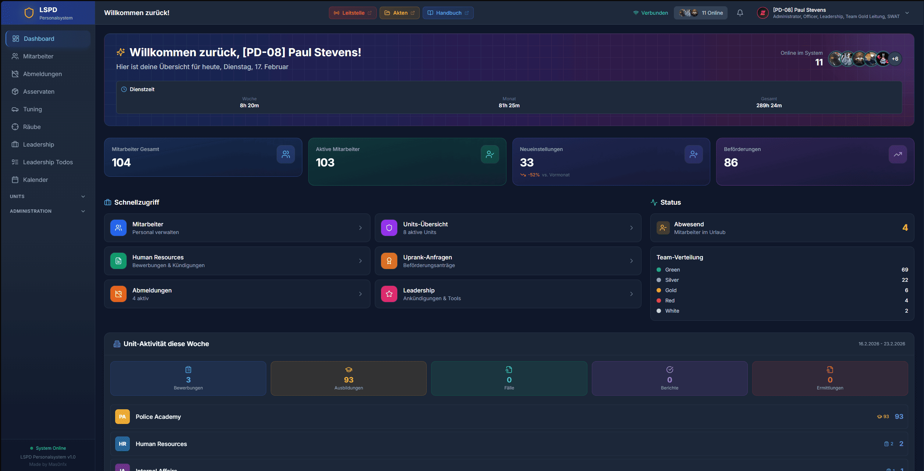Viewport: 924px width, 471px height.
Task: Click the Green team color dot
Action: 659,269
